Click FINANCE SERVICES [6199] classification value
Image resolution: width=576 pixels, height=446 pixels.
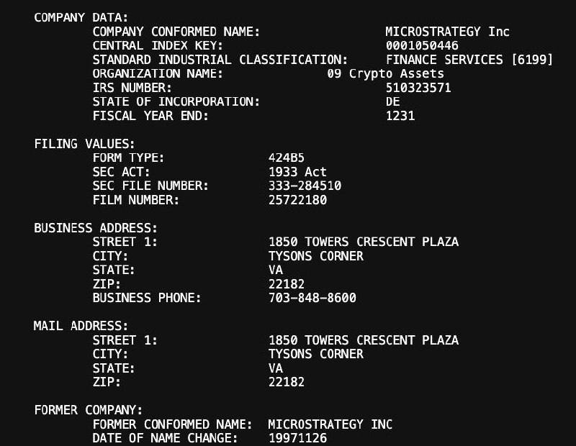tap(469, 60)
